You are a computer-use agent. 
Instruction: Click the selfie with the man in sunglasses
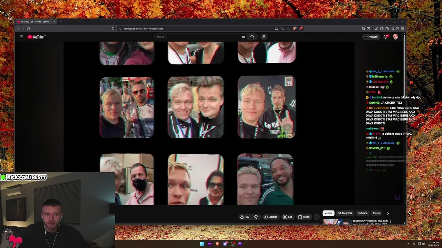196,179
